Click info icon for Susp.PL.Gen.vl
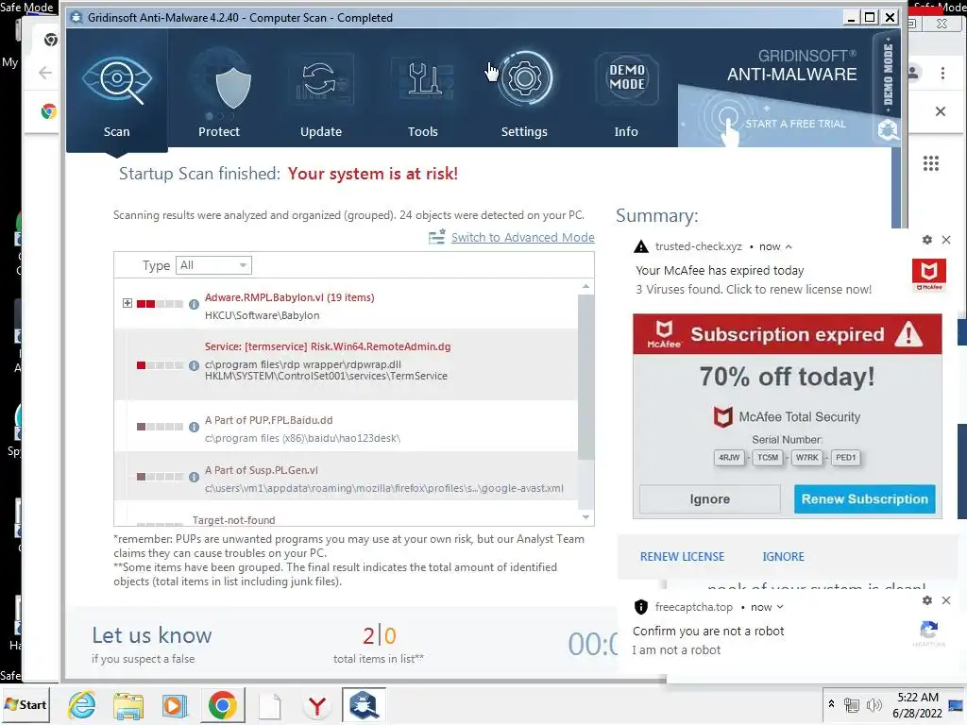The image size is (967, 725). pyautogui.click(x=194, y=477)
